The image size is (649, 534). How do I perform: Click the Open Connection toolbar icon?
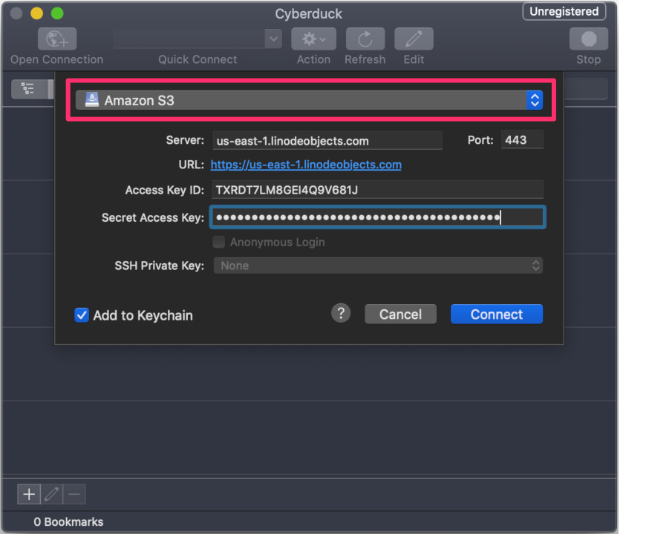click(56, 39)
